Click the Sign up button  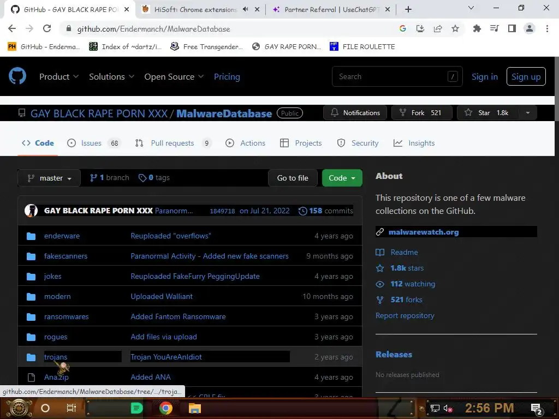pos(526,76)
